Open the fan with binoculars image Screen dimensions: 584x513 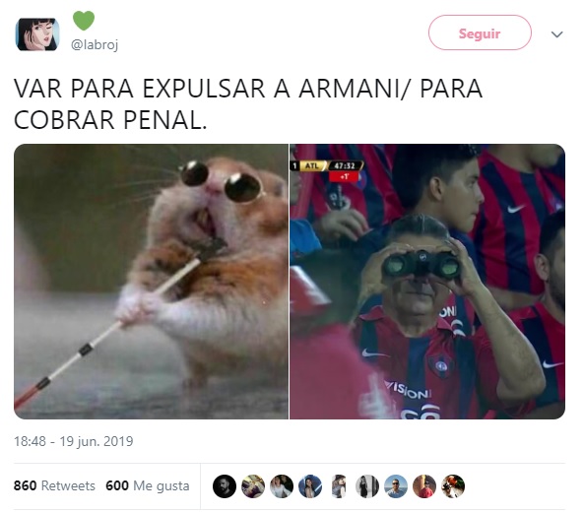(x=427, y=282)
